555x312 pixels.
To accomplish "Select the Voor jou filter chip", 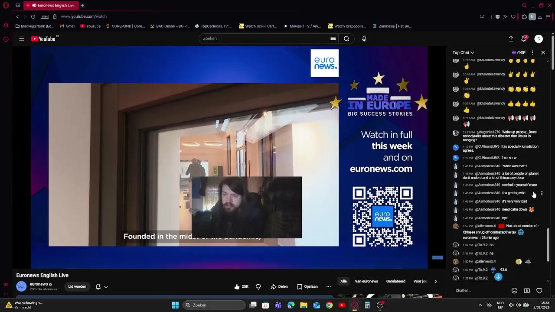I will (x=421, y=281).
